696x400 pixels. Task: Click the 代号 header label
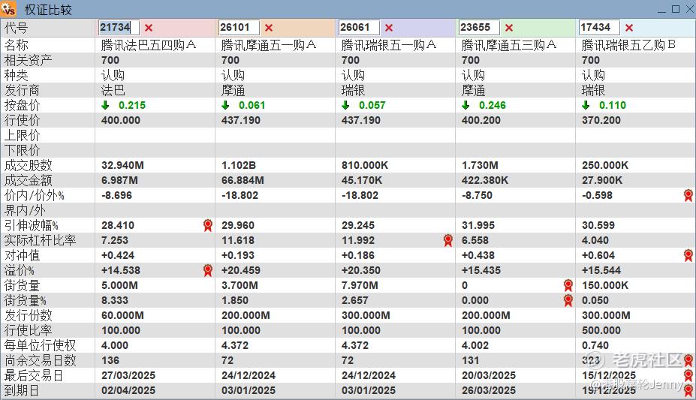(x=16, y=28)
